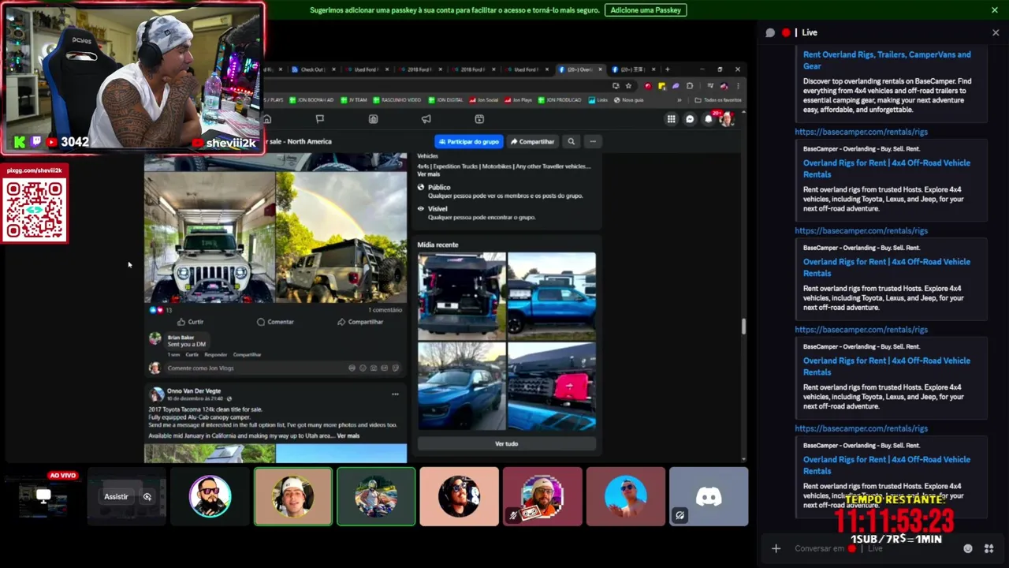Open the truck bed photo in Mídia recente
Image resolution: width=1009 pixels, height=568 pixels.
462,297
